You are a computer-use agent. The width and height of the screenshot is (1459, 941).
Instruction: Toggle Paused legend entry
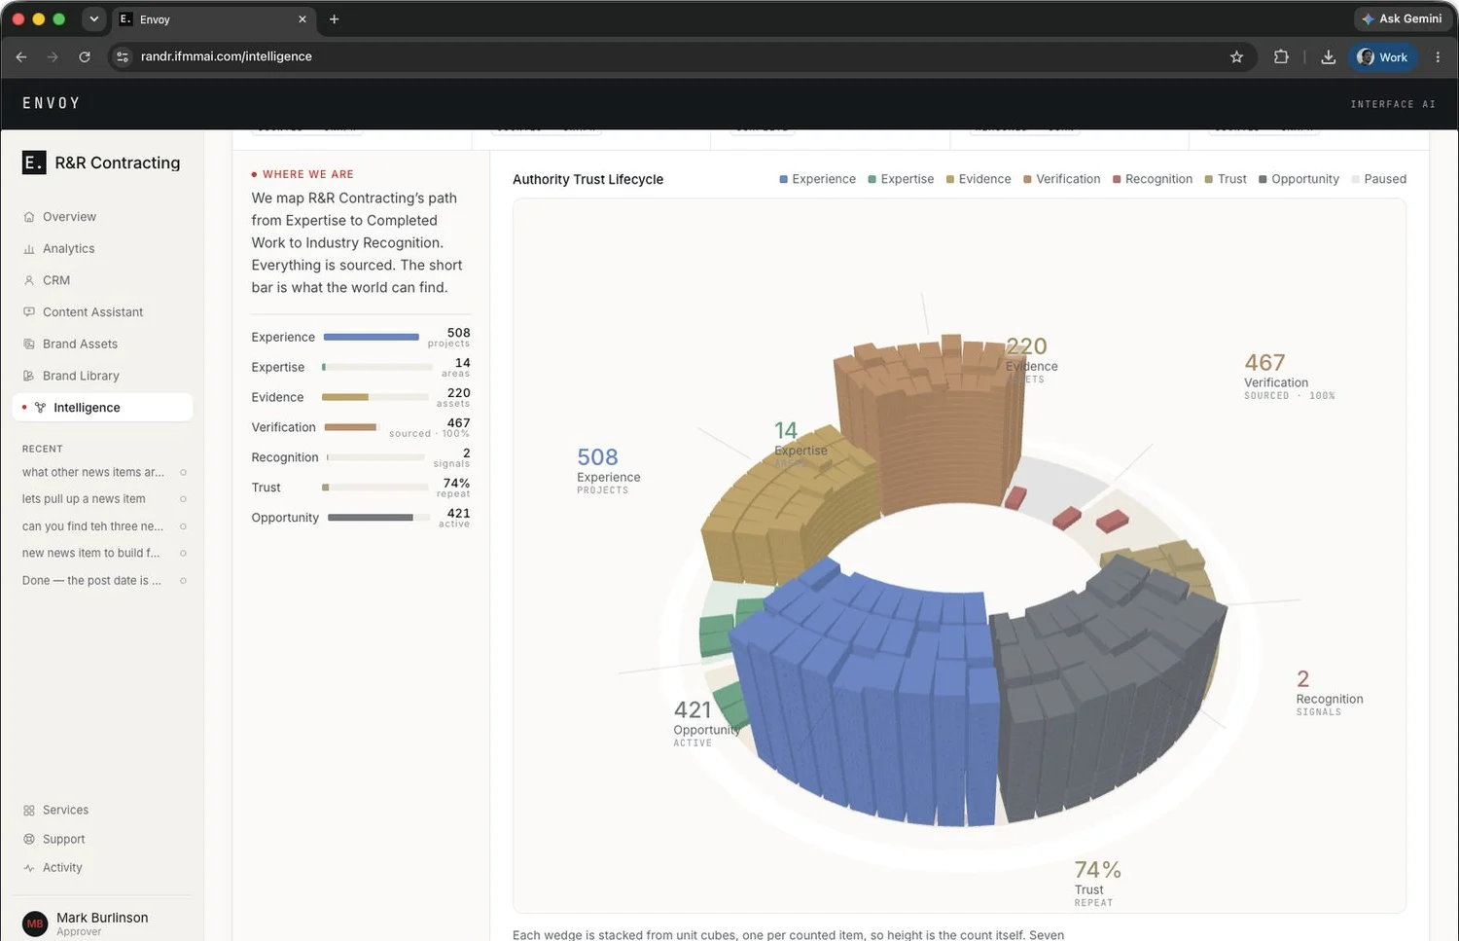pyautogui.click(x=1379, y=179)
